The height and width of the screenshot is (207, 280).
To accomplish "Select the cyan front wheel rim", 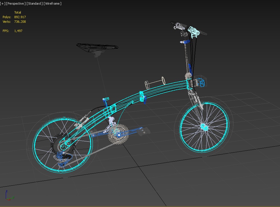I will click(204, 127).
